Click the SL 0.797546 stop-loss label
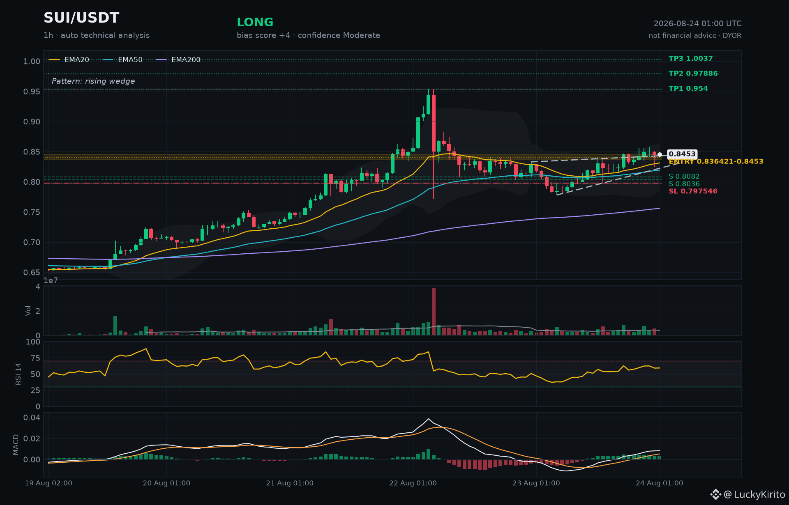The width and height of the screenshot is (789, 505). pyautogui.click(x=693, y=191)
